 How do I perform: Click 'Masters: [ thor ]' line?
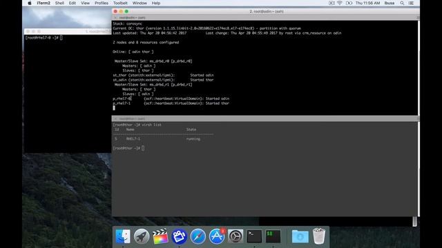[x=139, y=89]
